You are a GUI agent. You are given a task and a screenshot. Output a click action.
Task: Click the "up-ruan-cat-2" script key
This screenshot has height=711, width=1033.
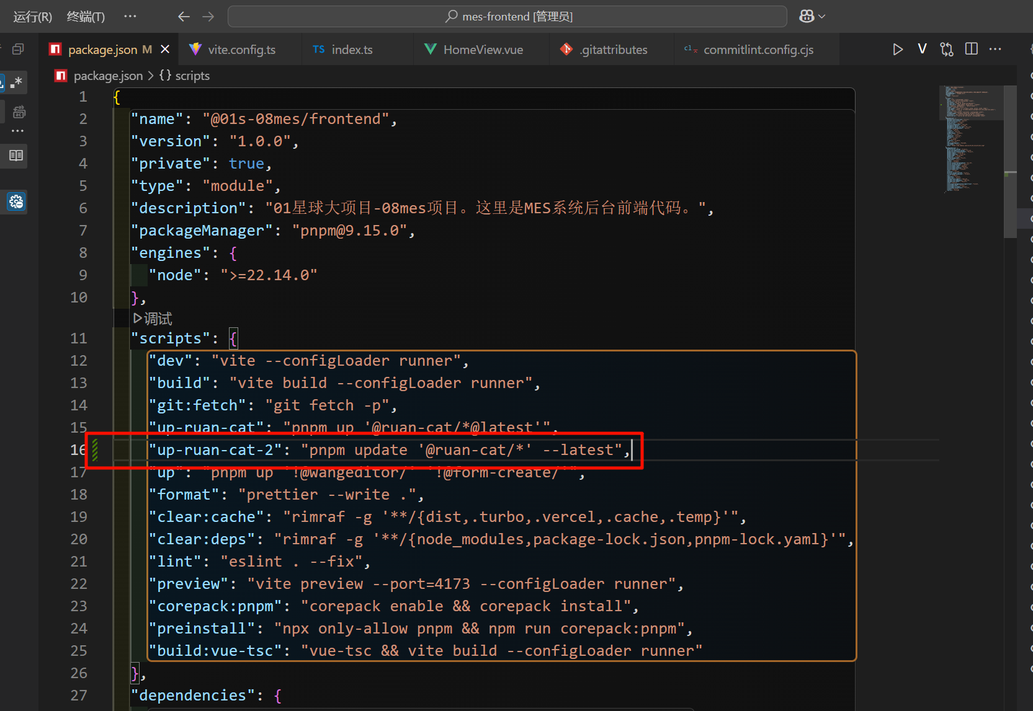click(215, 450)
